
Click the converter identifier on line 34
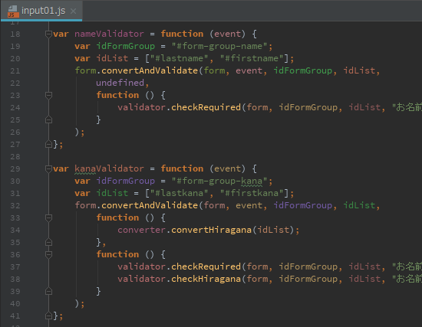[x=142, y=230]
